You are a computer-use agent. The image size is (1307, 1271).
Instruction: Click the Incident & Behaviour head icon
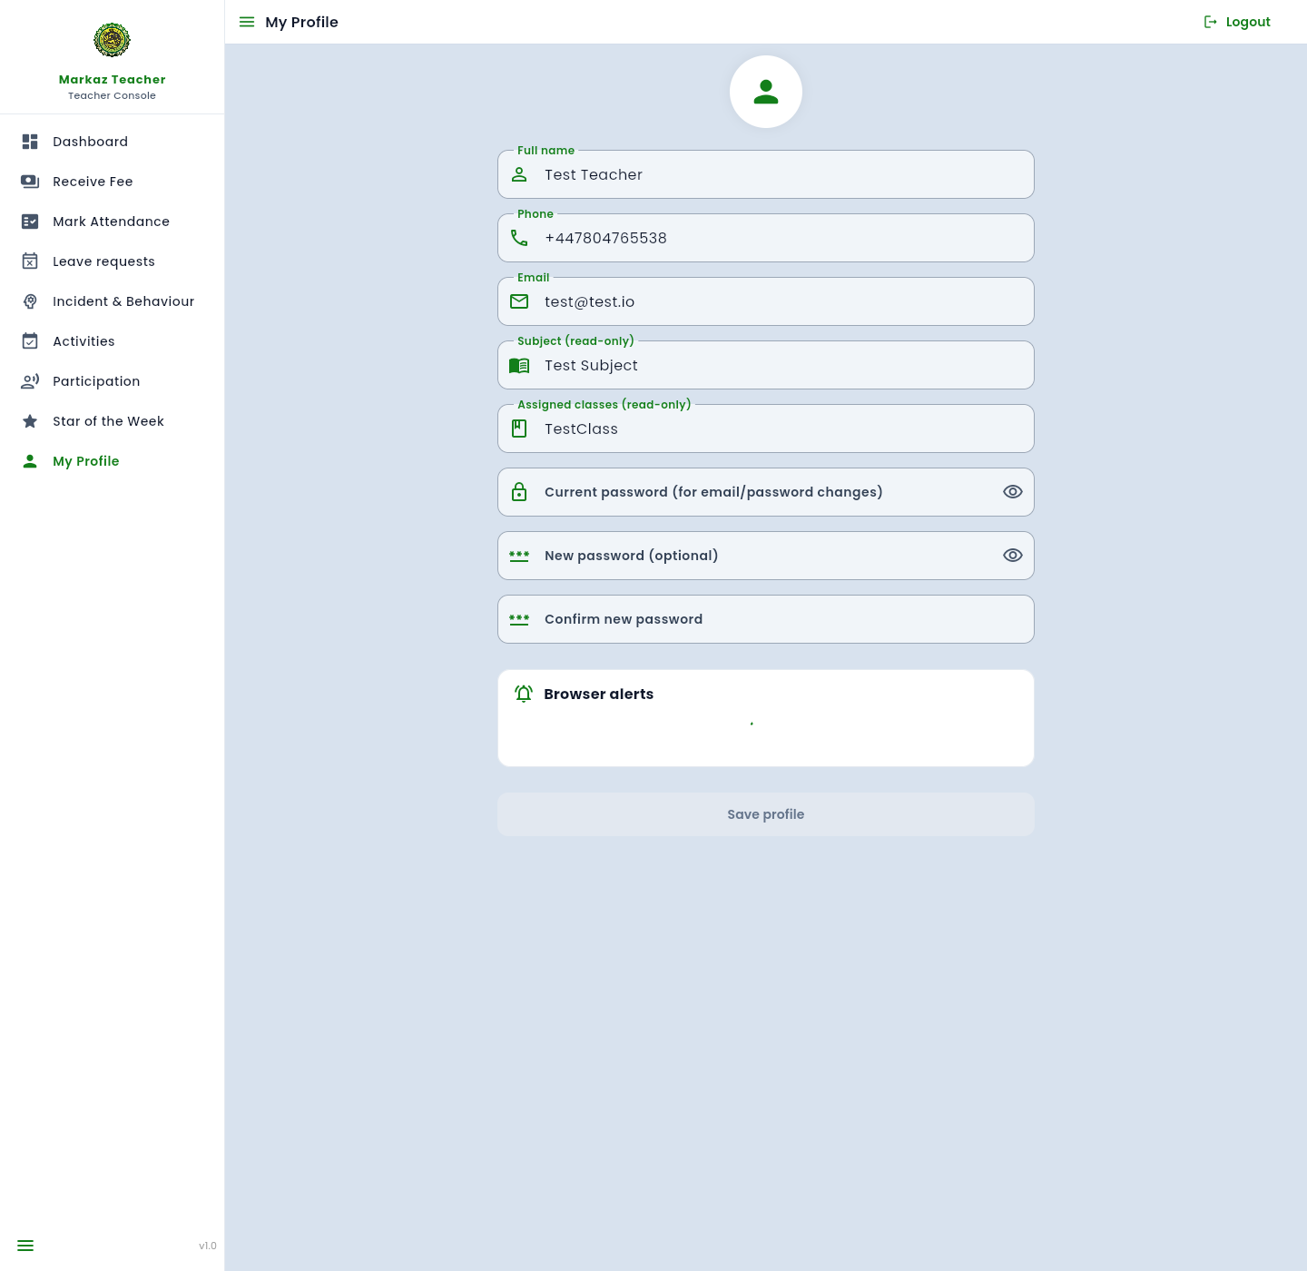tap(30, 301)
